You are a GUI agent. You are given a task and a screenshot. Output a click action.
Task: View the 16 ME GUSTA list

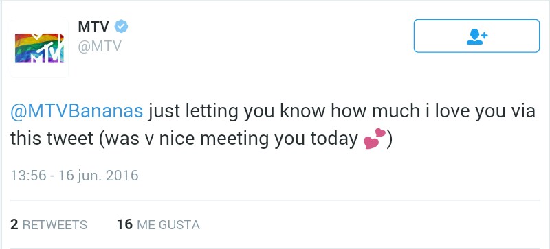click(158, 224)
